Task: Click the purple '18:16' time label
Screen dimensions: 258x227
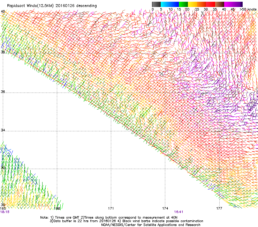Action: 5,212
